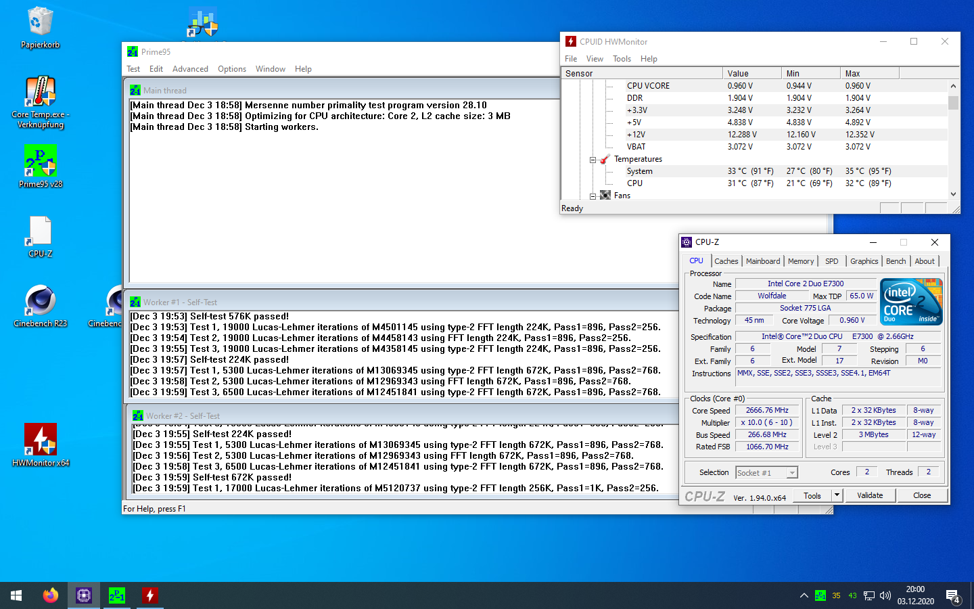Select the CPU tab in CPU-Z
This screenshot has height=609, width=974.
click(x=696, y=261)
